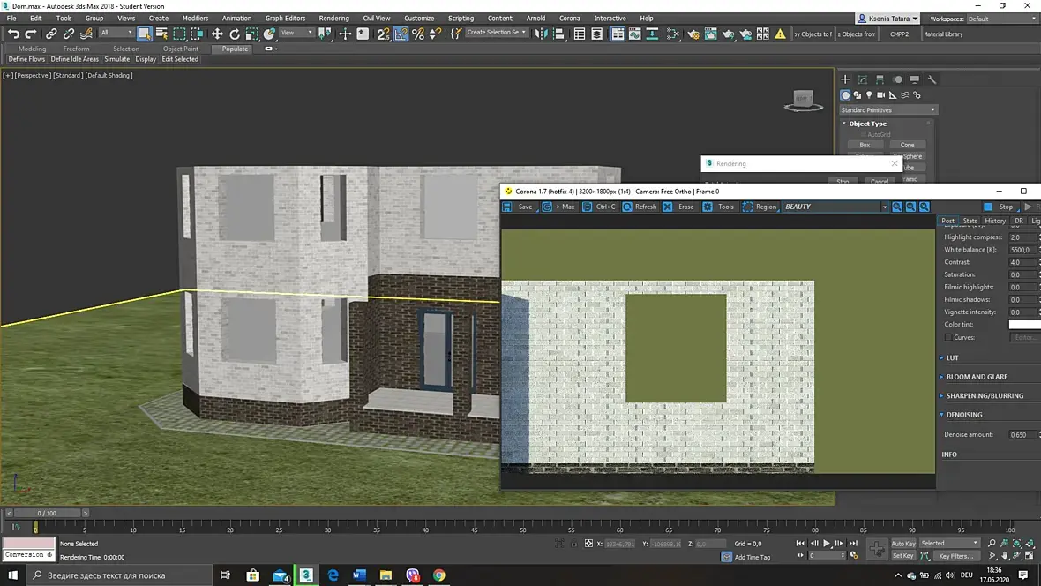Click Simulate in Populate ribbon
Image resolution: width=1041 pixels, height=586 pixels.
(x=116, y=59)
